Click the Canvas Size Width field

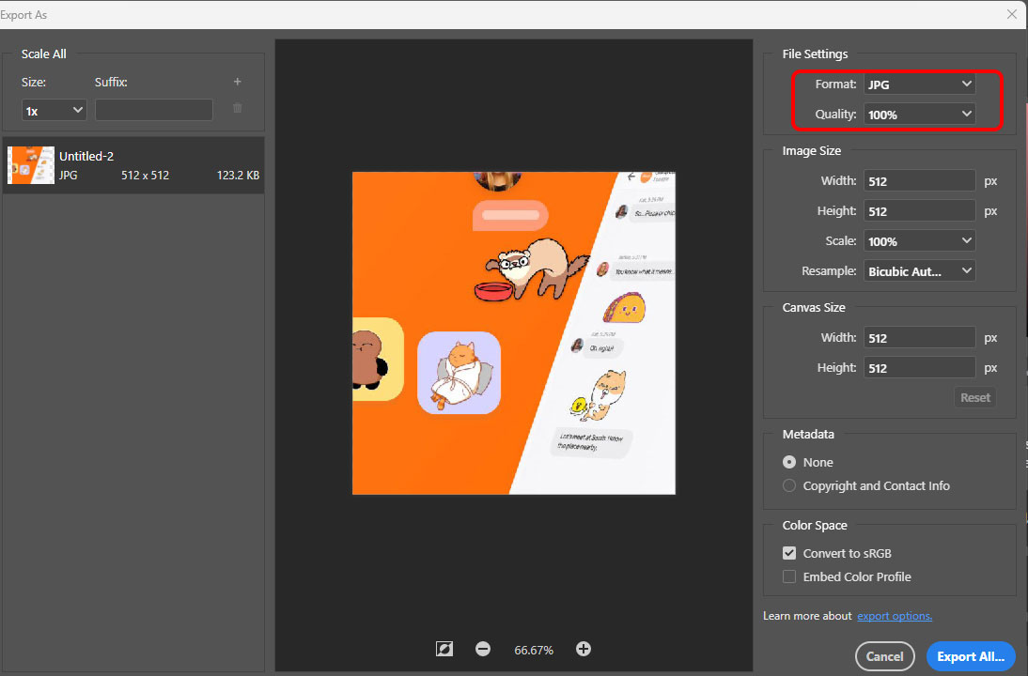click(919, 337)
